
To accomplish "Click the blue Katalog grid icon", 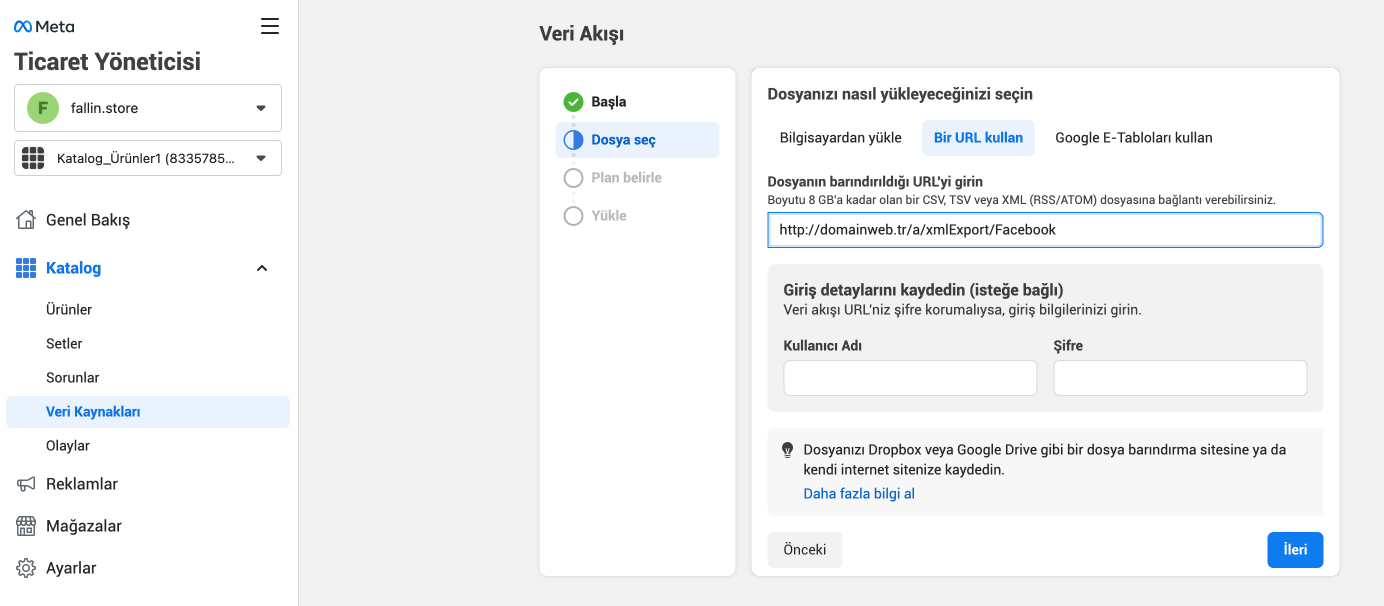I will pyautogui.click(x=26, y=267).
